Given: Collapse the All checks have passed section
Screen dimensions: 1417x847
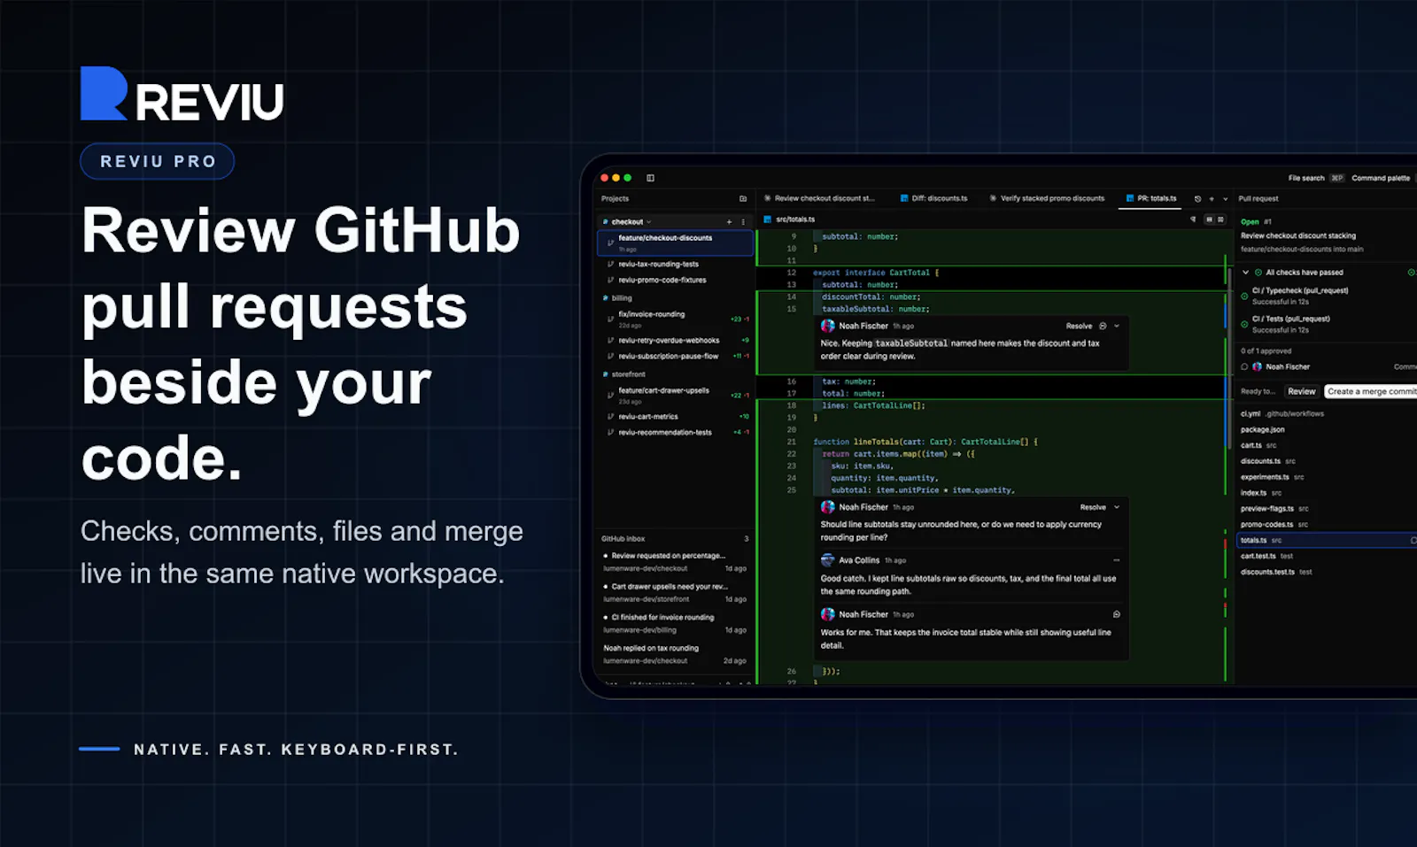Looking at the screenshot, I should (1245, 273).
